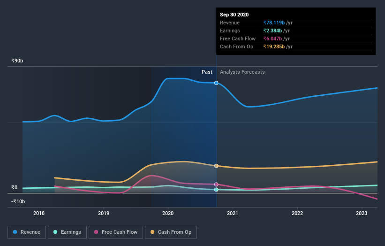Click the -₹10b y-axis label
This screenshot has width=385, height=246.
[x=18, y=201]
